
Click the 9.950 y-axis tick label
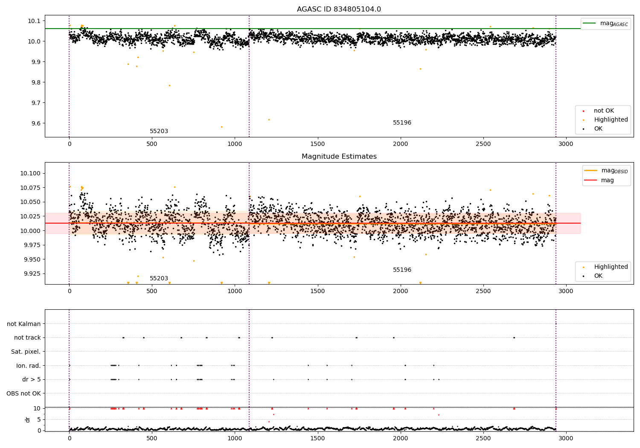[32, 259]
